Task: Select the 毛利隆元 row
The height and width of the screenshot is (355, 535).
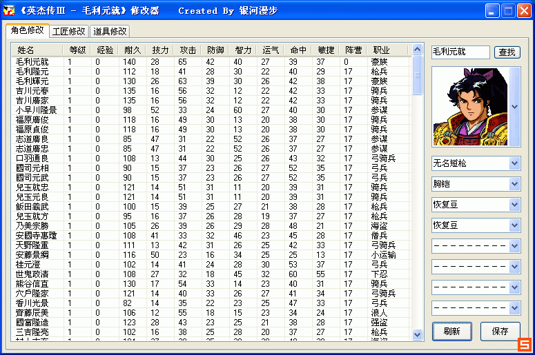Action: pyautogui.click(x=211, y=72)
